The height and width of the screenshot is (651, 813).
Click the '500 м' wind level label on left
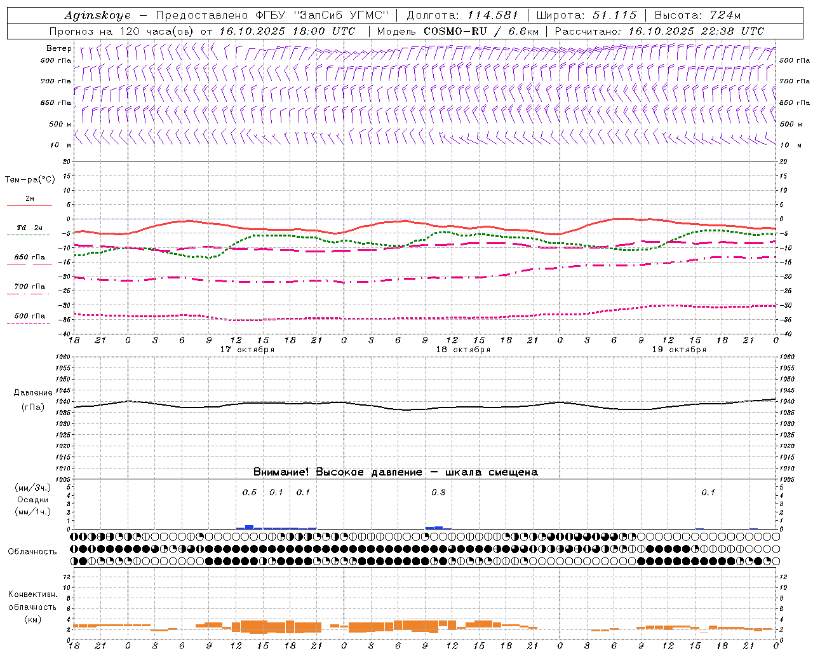coord(60,124)
